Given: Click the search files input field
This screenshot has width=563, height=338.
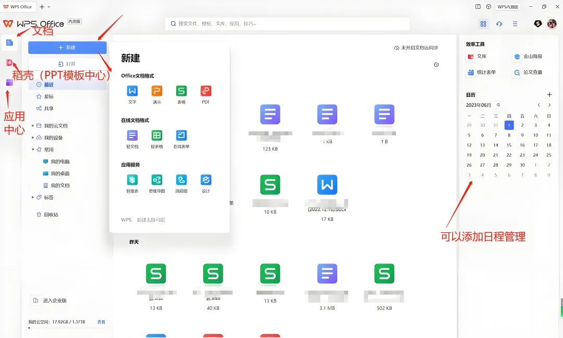Looking at the screenshot, I should (x=287, y=23).
